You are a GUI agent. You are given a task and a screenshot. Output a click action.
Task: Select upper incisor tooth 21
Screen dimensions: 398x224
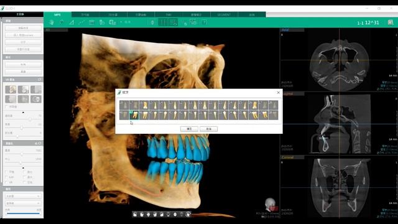coord(203,105)
